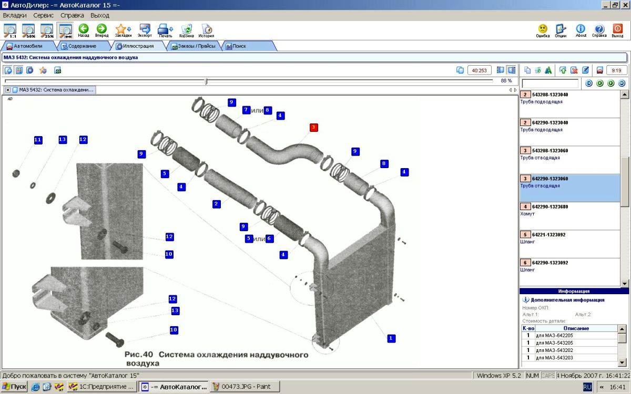
Task: Go forward with Вперед arrow
Action: click(x=101, y=30)
